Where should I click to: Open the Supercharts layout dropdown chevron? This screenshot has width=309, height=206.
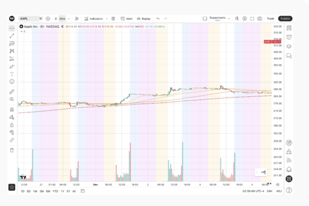(229, 19)
